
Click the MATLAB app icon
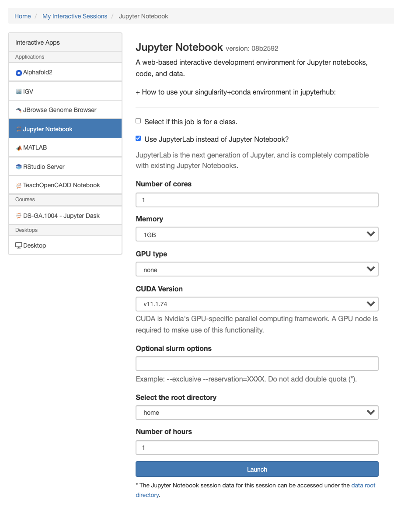click(x=19, y=148)
